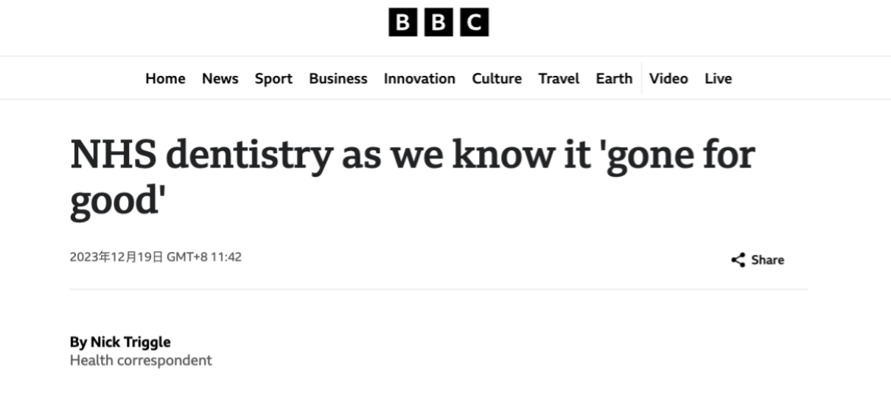Open the Live page link
Image resolution: width=891 pixels, height=394 pixels.
pyautogui.click(x=718, y=79)
